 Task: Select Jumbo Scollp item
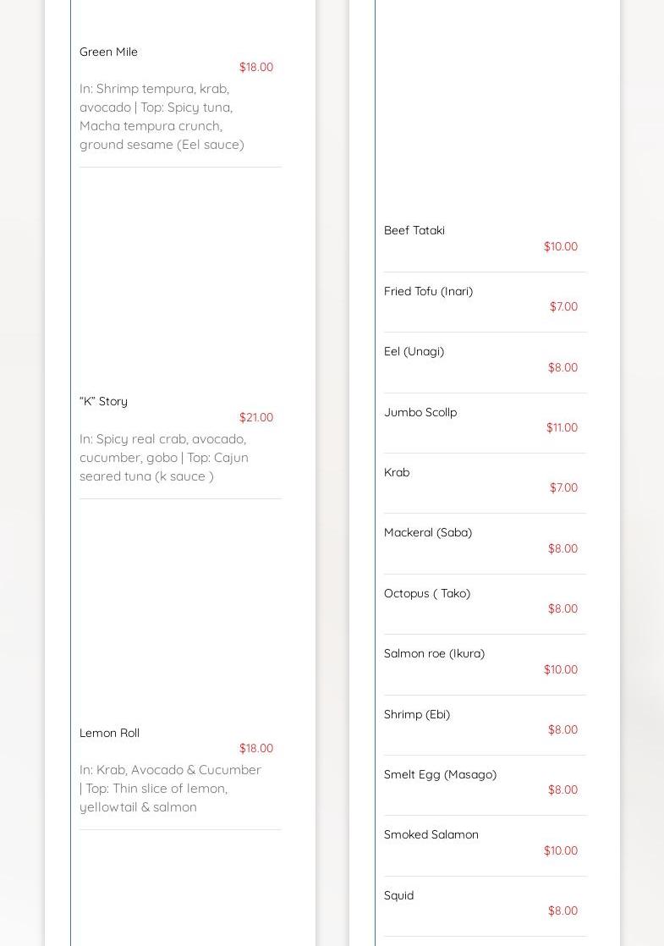(420, 412)
